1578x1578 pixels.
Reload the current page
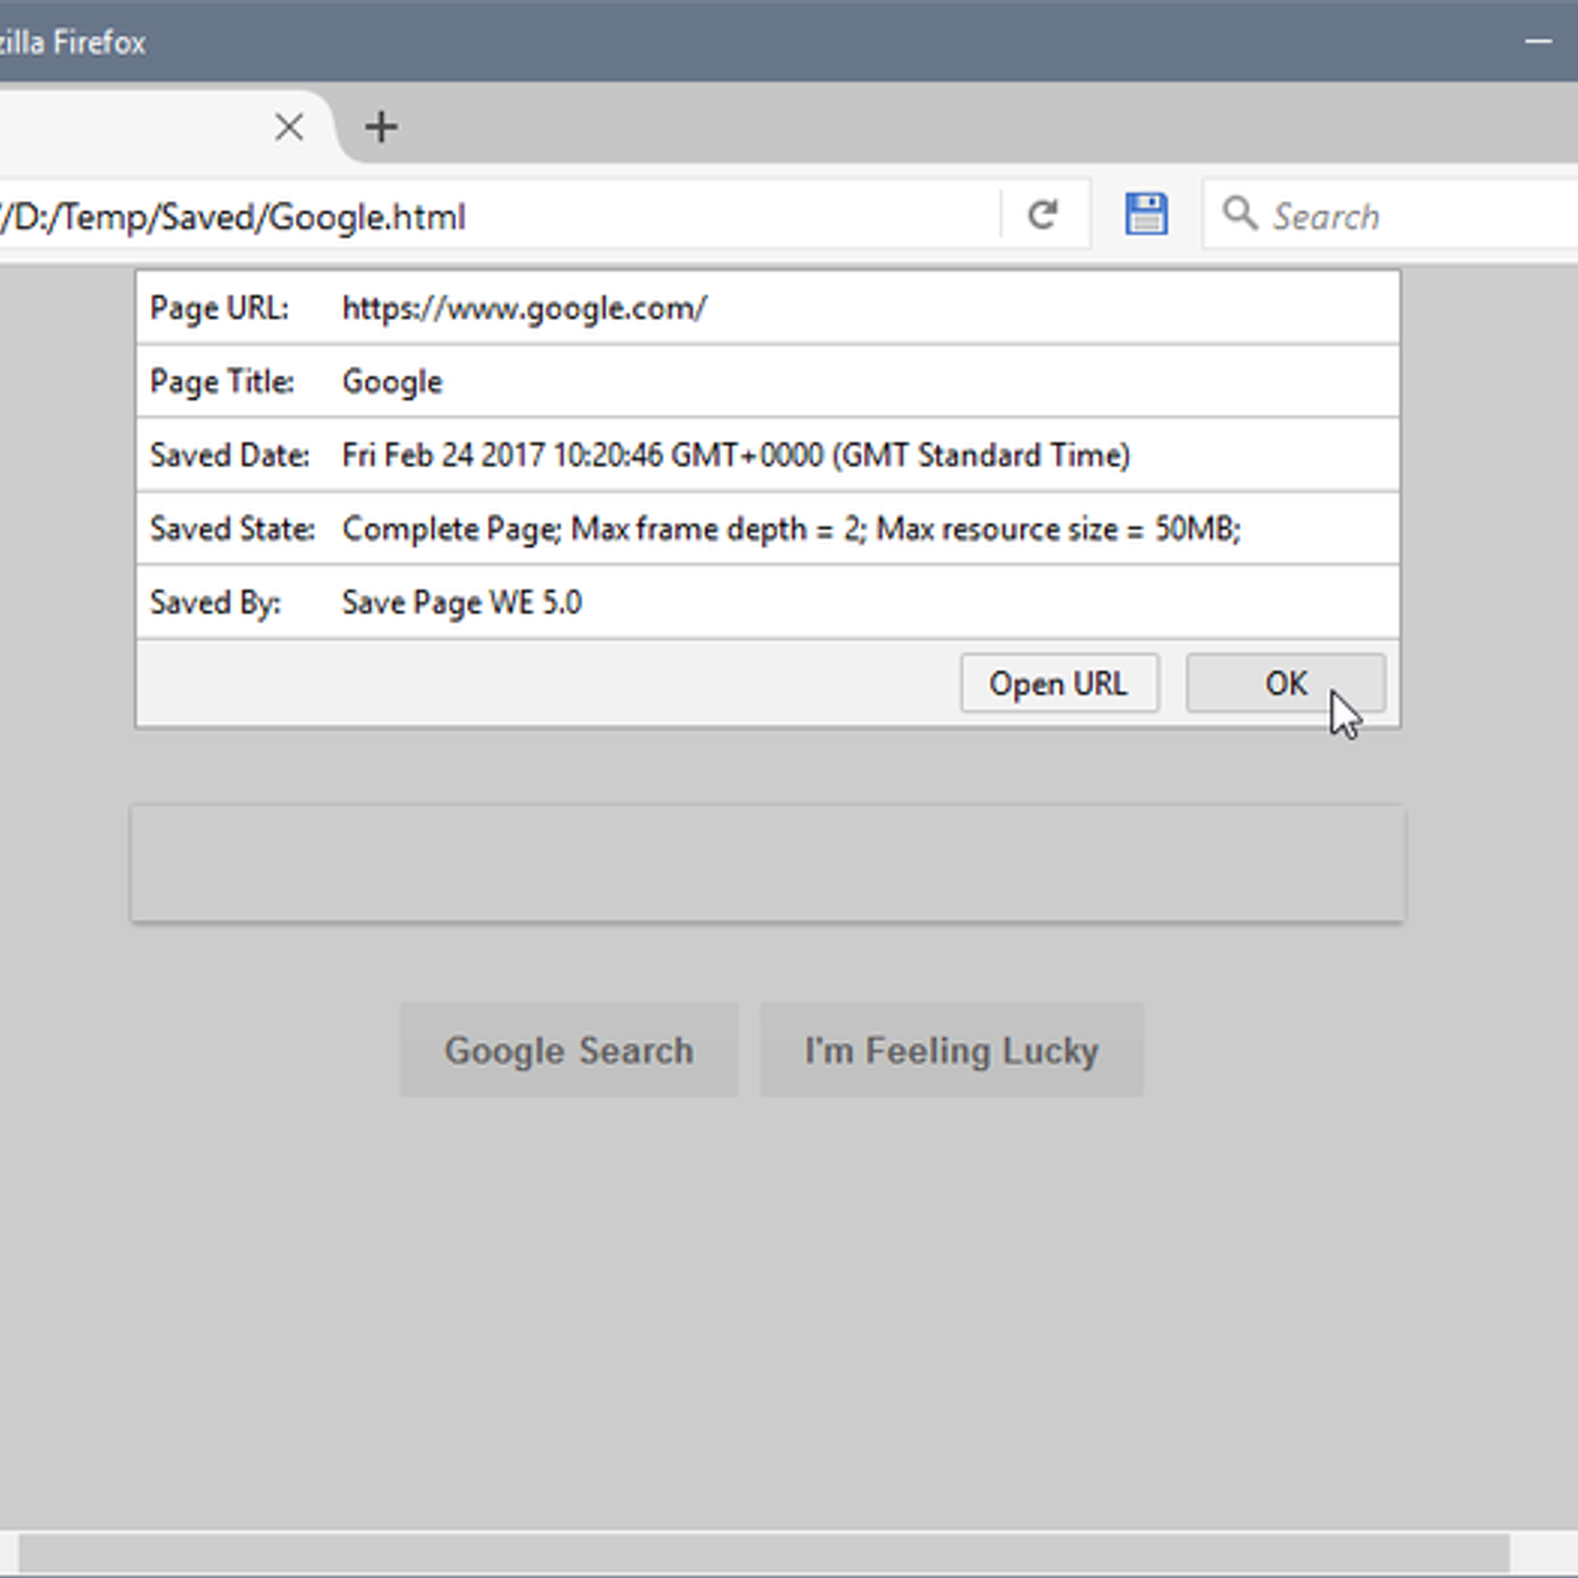click(x=1042, y=214)
